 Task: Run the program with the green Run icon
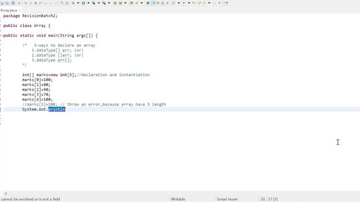pos(83,3)
